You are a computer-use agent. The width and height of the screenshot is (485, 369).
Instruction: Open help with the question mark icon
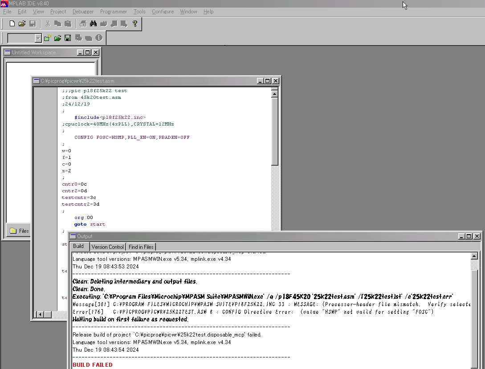(135, 24)
